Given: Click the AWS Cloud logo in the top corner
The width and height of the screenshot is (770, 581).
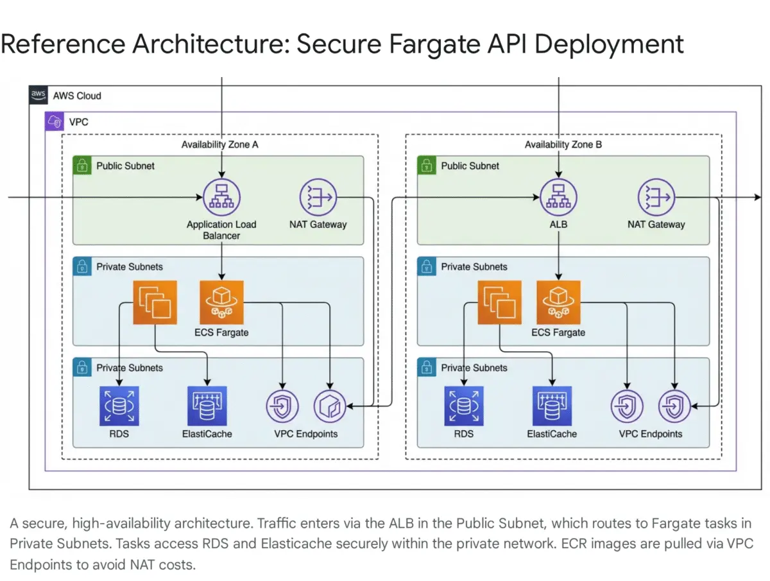Looking at the screenshot, I should 38,94.
